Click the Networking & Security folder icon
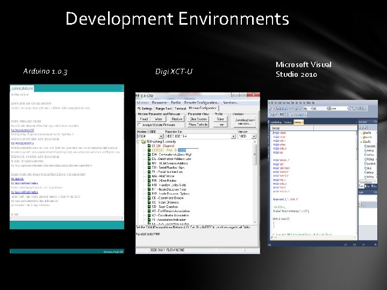387x290 pixels. pos(143,142)
